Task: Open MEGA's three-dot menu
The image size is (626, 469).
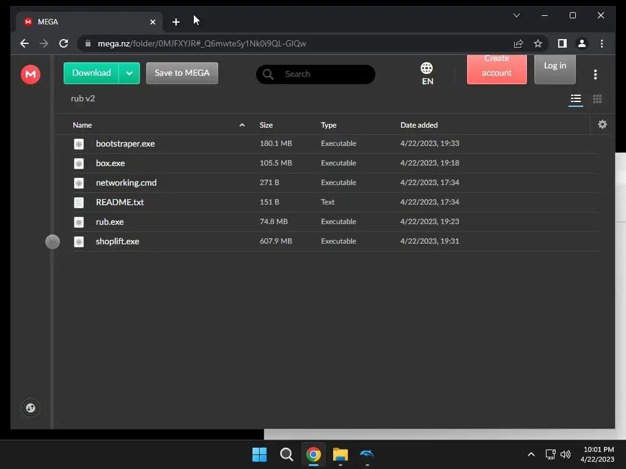Action: [x=595, y=75]
